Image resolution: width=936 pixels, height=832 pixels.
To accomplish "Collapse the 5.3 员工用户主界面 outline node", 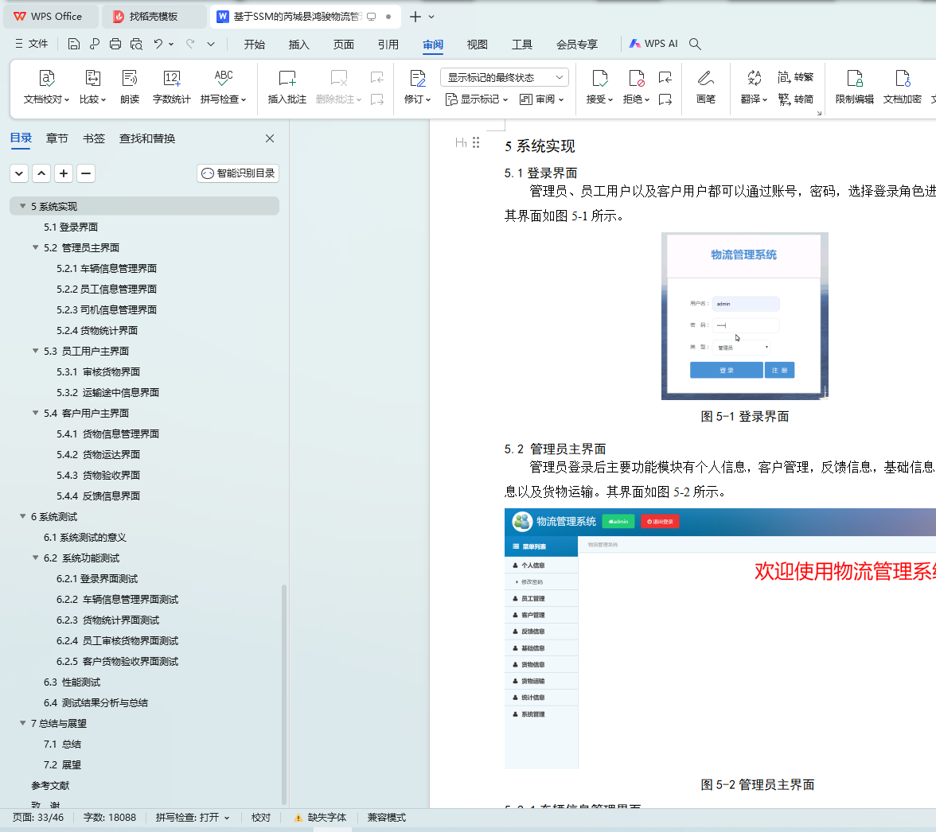I will click(x=35, y=352).
